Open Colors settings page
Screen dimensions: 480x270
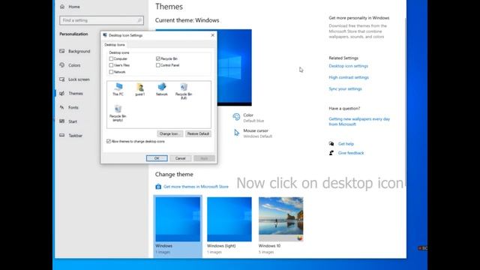point(74,65)
